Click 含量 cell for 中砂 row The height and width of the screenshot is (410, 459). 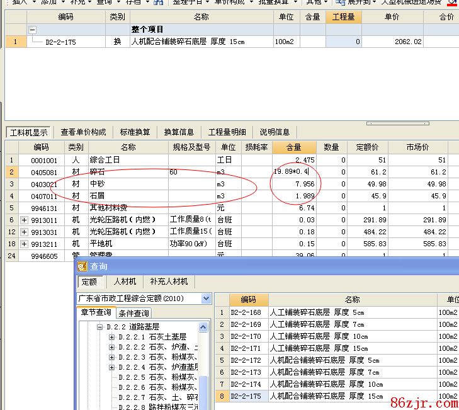click(x=294, y=184)
